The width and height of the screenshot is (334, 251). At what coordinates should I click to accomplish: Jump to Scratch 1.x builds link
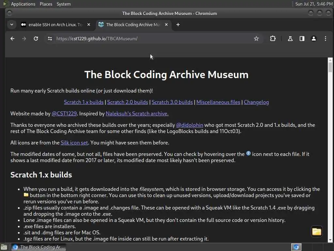[x=84, y=102]
